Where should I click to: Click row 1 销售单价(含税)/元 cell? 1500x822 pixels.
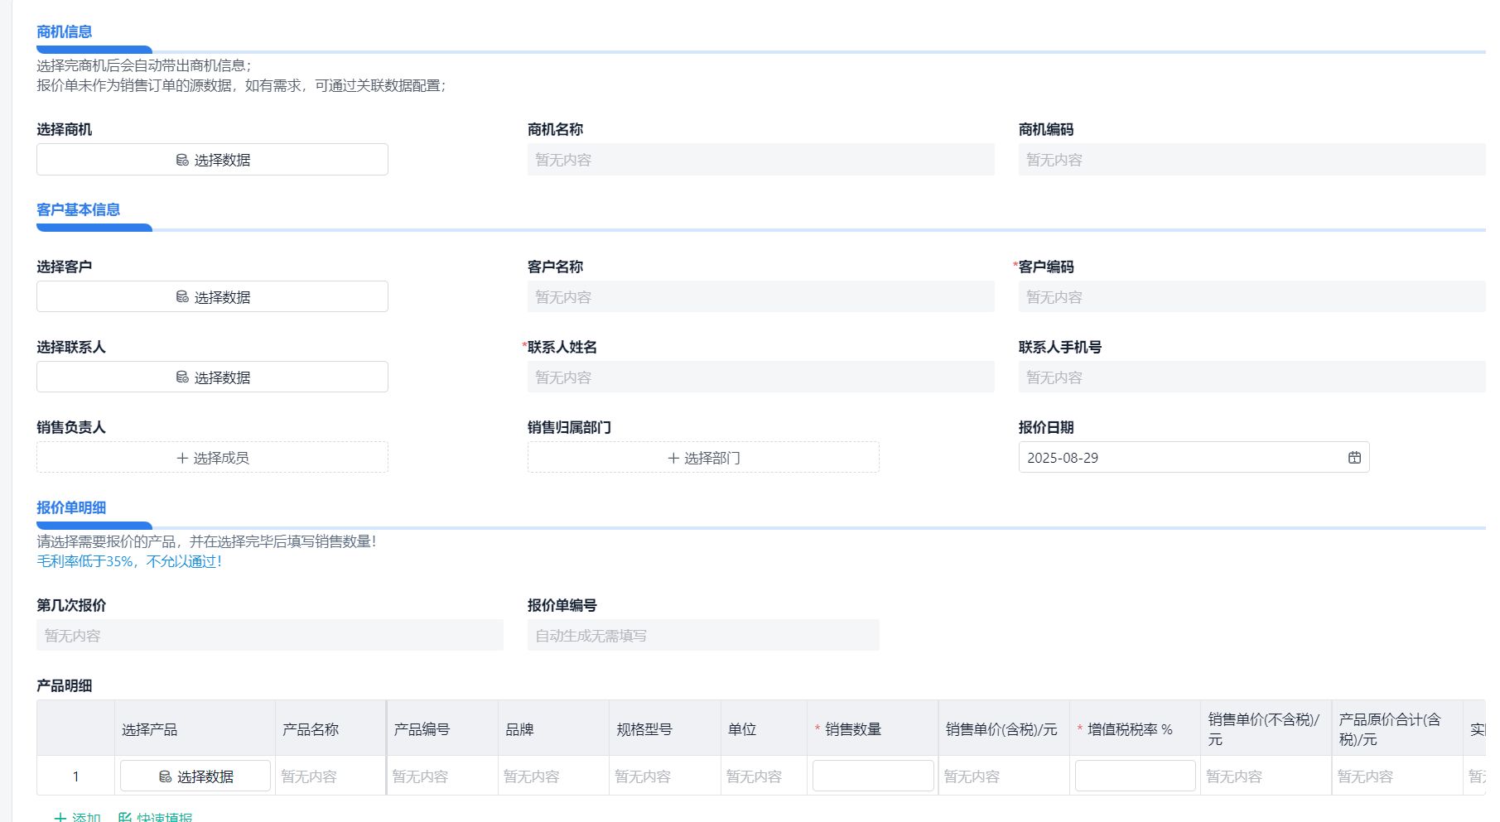[1004, 776]
